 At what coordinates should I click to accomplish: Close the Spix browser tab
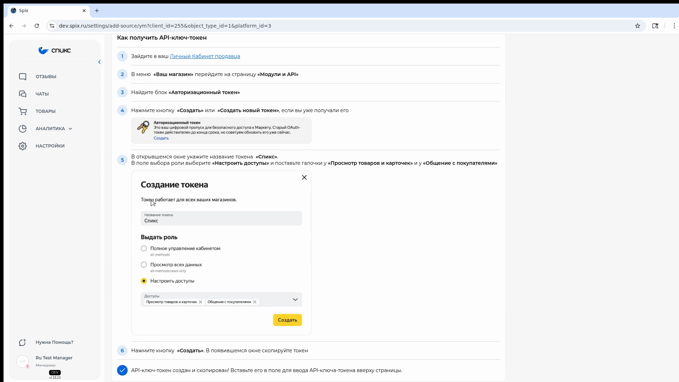84,11
